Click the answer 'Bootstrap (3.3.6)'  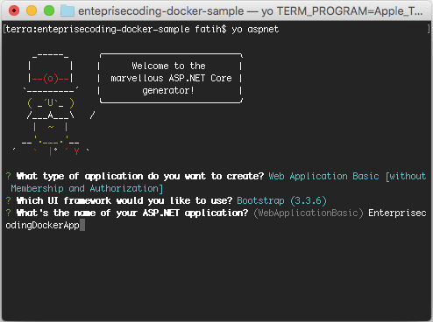(x=281, y=200)
